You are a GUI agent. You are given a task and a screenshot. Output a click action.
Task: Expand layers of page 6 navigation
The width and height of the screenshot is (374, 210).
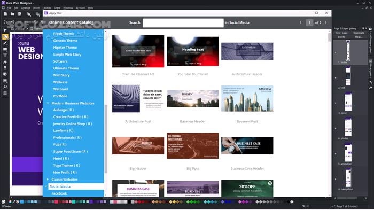click(336, 179)
